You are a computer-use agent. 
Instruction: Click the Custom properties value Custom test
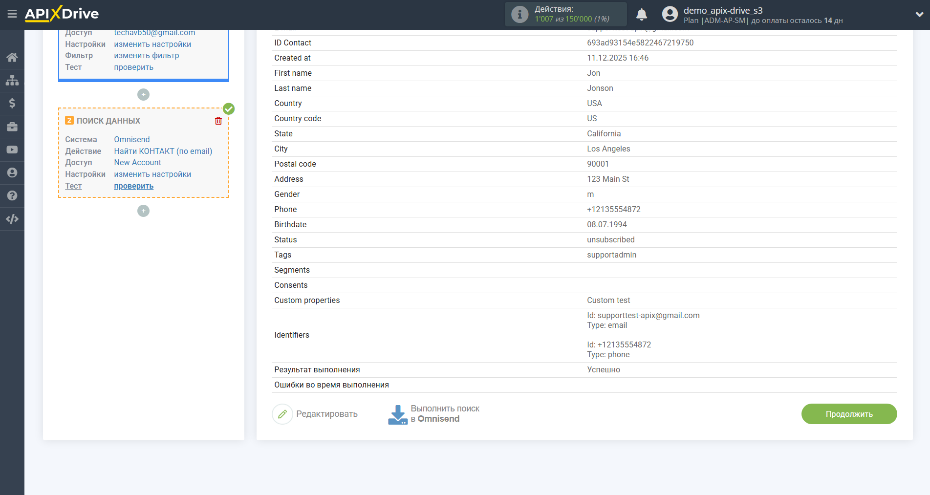point(608,300)
